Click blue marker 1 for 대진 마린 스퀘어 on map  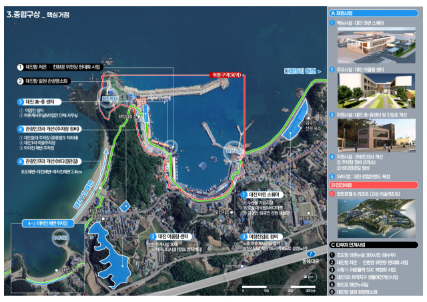244,194
